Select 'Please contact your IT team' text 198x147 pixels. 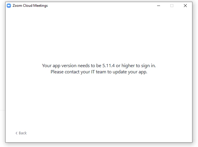(x=78, y=72)
